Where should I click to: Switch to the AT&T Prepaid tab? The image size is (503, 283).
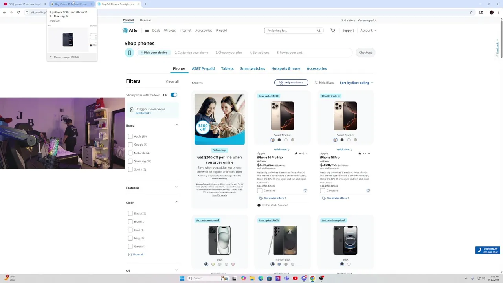tap(203, 68)
